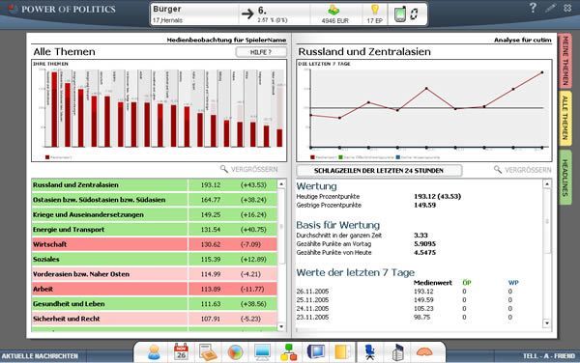Click the HILFE ? button

pyautogui.click(x=261, y=52)
